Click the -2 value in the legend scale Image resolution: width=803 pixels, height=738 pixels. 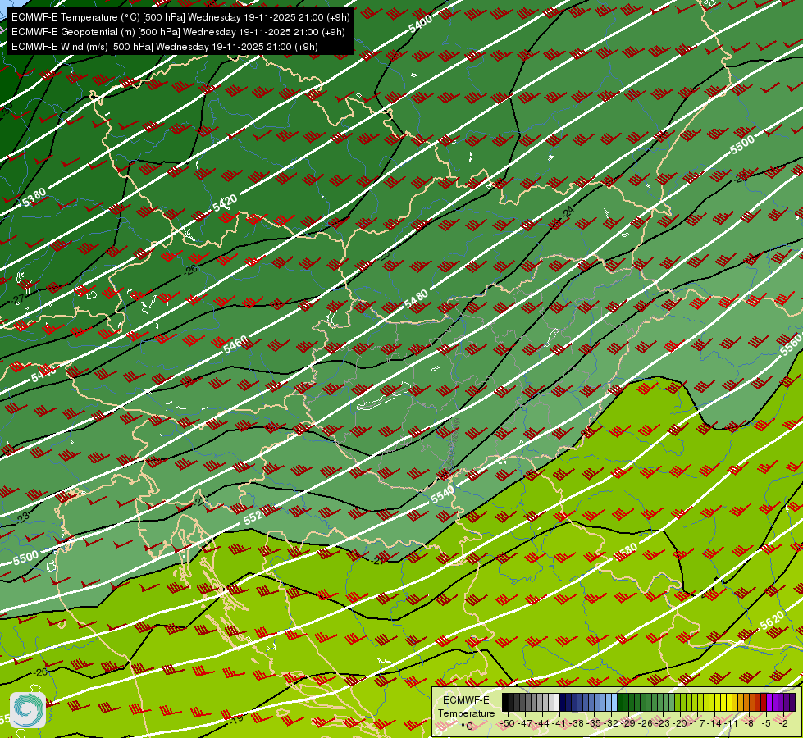[x=783, y=723]
